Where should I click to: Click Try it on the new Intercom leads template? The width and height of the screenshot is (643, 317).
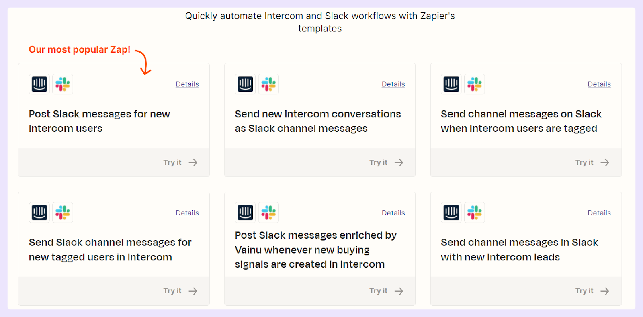[592, 290]
